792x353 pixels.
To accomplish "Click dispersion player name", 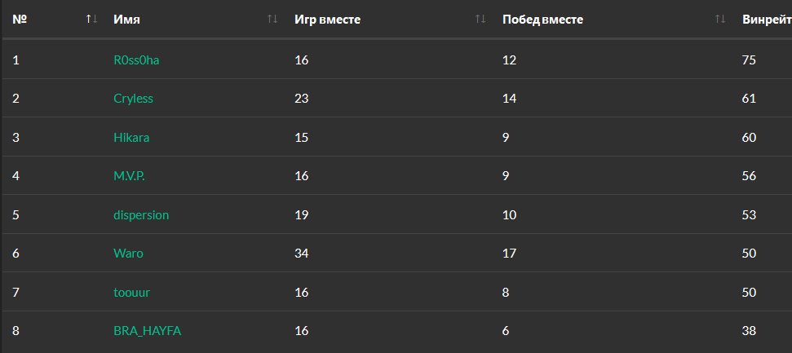I will (141, 215).
